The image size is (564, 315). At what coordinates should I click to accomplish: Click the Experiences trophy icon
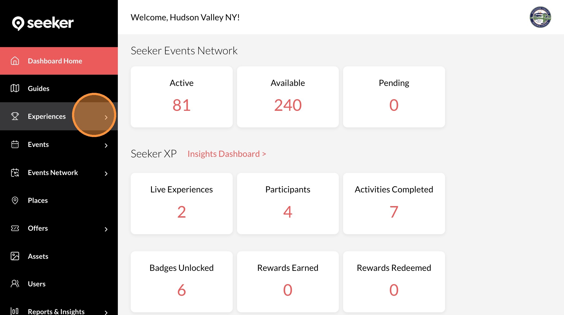pyautogui.click(x=15, y=116)
